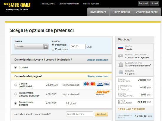Select Carta di credito/debito payment option

16,85
